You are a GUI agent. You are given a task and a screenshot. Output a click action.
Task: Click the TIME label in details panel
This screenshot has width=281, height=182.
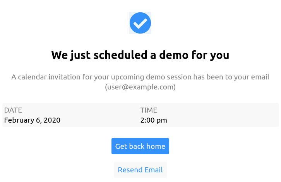[149, 110]
